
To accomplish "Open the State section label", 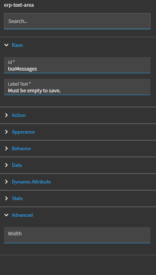I will 17,199.
